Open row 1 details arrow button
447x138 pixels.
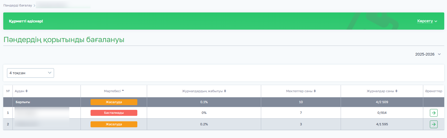click(x=433, y=113)
